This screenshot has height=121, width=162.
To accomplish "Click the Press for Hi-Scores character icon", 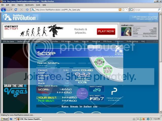I will click(118, 49).
